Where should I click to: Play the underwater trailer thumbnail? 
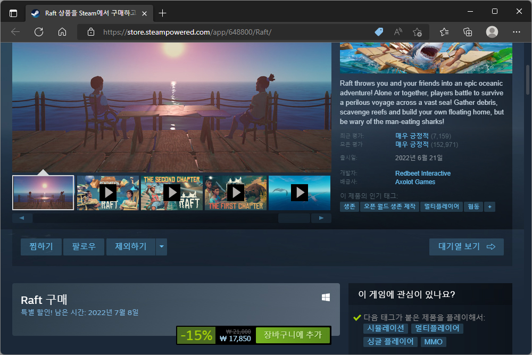[x=300, y=193]
